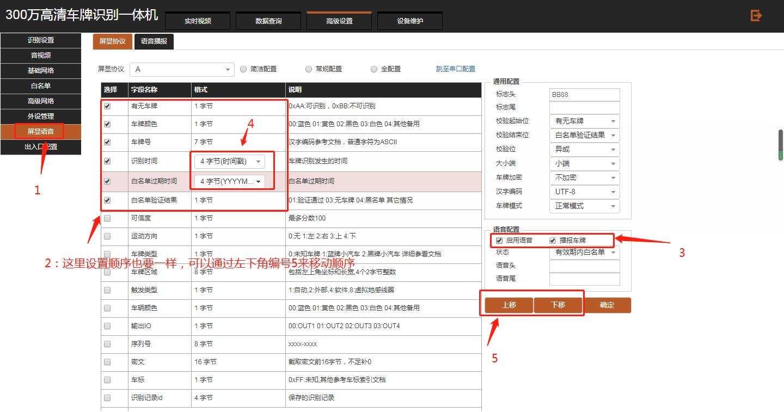
Task: Expand the 屏显协议 dropdown showing A
Action: click(182, 70)
